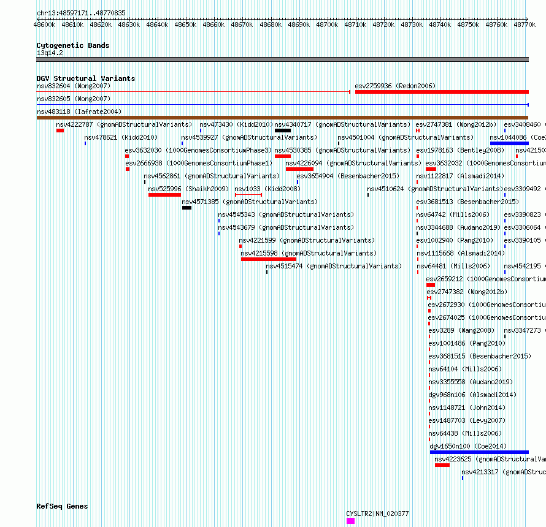Open esv3681515 (Besenbacher2015) variant
The height and width of the screenshot is (527, 546).
tap(480, 356)
